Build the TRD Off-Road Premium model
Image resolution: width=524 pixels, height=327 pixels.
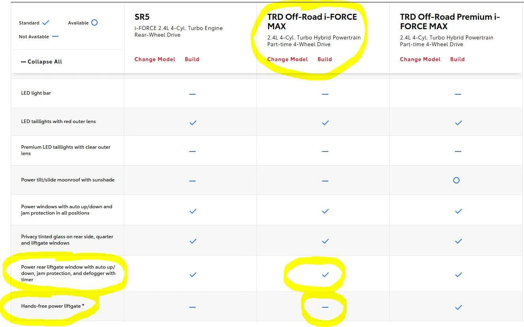[457, 59]
